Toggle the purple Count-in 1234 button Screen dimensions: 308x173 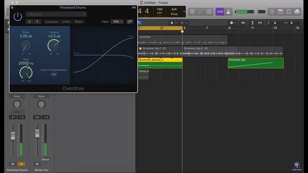219,12
